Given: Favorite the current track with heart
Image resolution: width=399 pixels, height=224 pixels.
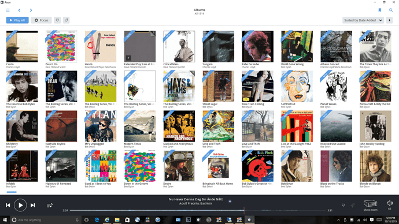Looking at the screenshot, I should click(x=343, y=205).
